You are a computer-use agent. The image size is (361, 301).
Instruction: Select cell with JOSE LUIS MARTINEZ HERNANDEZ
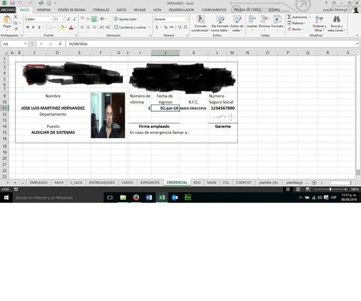click(53, 108)
